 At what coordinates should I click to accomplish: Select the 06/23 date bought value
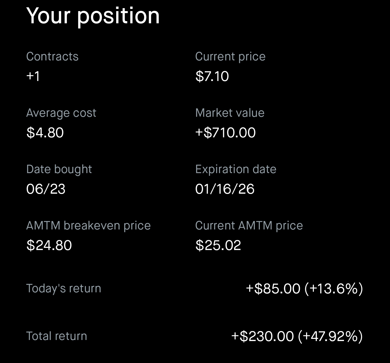point(46,189)
